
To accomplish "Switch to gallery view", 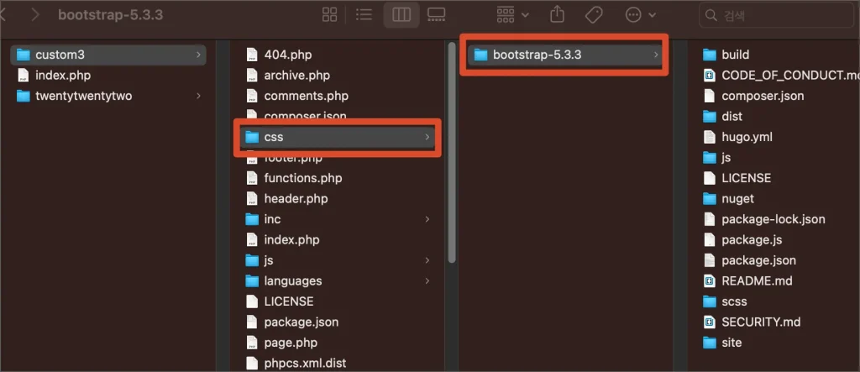I will tap(436, 15).
